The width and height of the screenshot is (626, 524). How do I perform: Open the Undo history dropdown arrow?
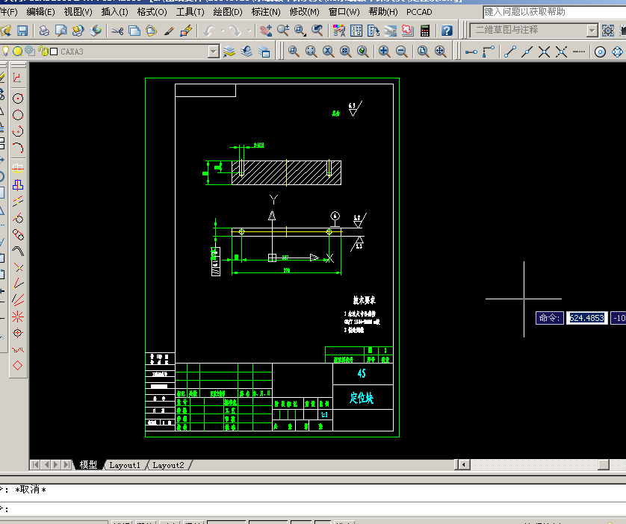pyautogui.click(x=223, y=31)
